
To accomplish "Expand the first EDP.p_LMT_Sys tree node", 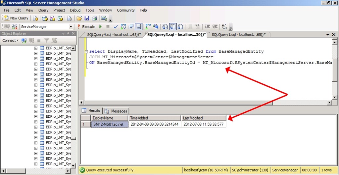I will (36, 48).
